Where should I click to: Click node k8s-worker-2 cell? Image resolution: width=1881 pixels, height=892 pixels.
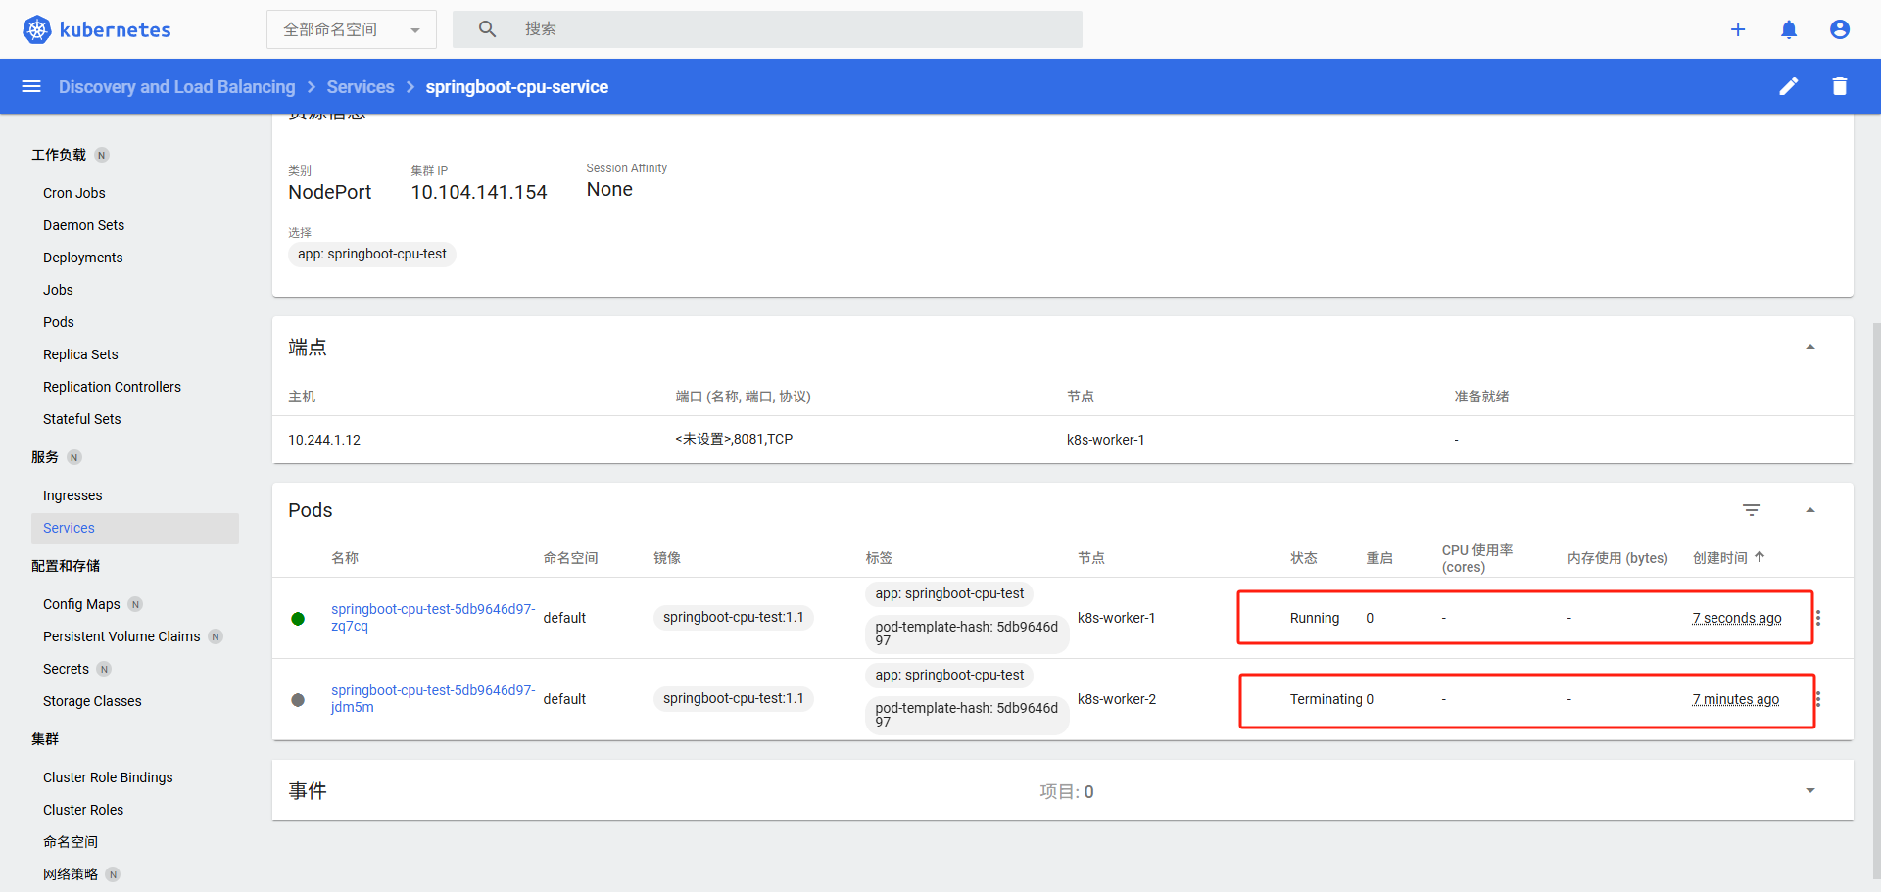point(1117,699)
